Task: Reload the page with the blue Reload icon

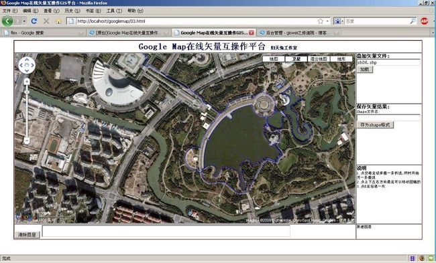Action: (34, 21)
